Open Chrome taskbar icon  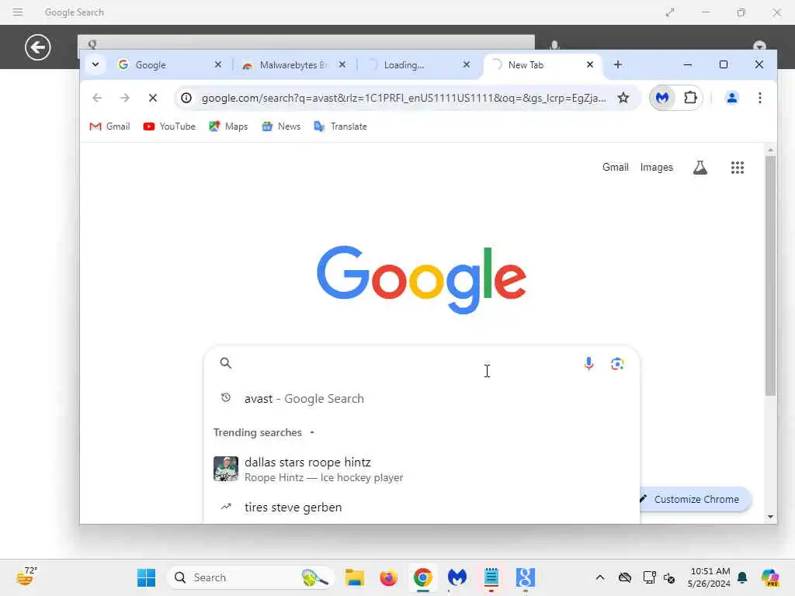pyautogui.click(x=423, y=577)
